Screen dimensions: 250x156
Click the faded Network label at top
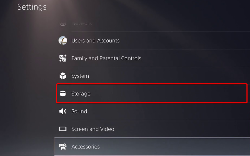pyautogui.click(x=82, y=24)
